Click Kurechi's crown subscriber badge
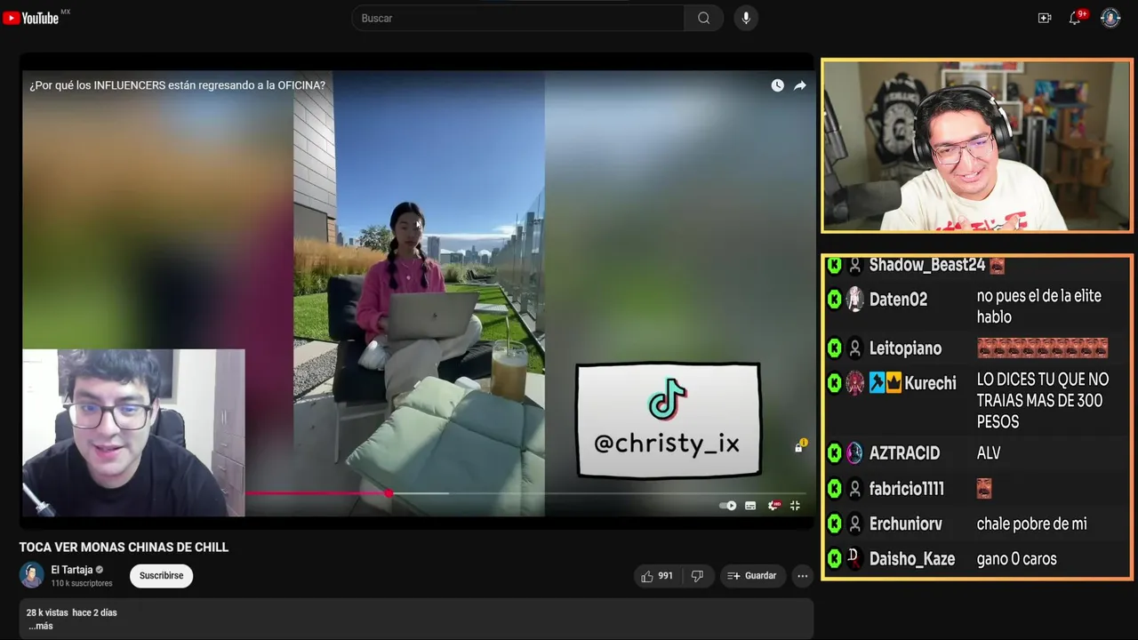The width and height of the screenshot is (1138, 640). 894,383
